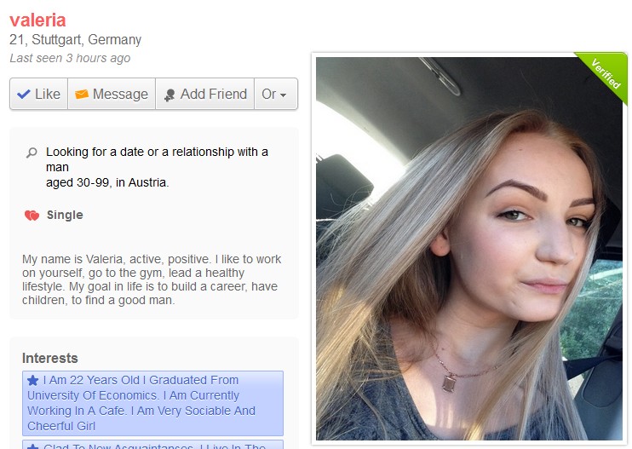Select the 'I Am 22 Years Old' interest tag
The width and height of the screenshot is (632, 449).
(152, 403)
